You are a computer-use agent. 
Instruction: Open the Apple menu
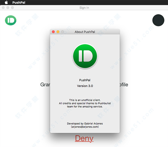click(x=6, y=2)
